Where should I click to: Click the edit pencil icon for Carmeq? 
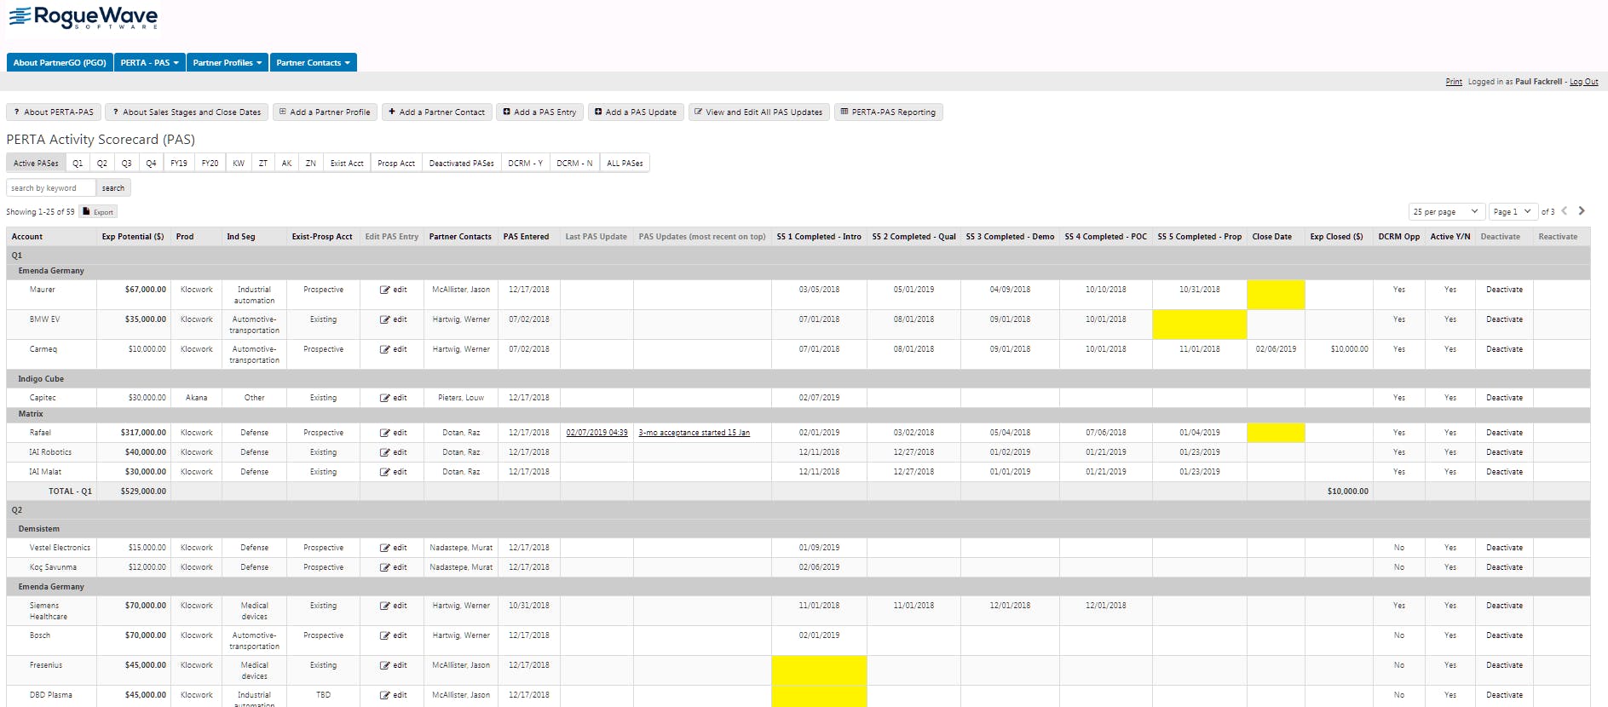pyautogui.click(x=385, y=349)
